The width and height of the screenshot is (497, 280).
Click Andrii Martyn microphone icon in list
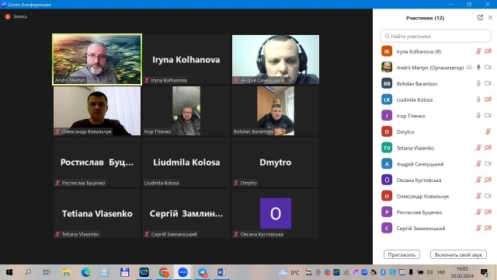click(x=478, y=68)
